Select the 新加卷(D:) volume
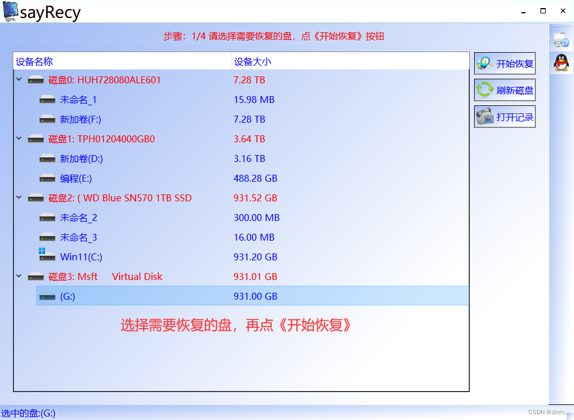Viewport: 574px width, 420px height. [82, 159]
